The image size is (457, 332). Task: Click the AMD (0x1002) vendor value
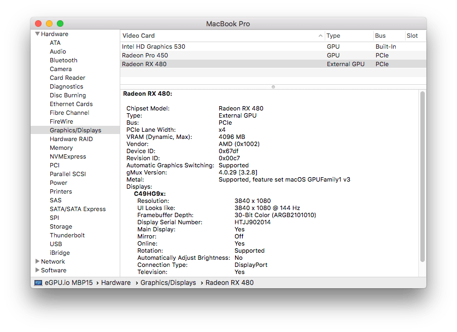pos(239,144)
